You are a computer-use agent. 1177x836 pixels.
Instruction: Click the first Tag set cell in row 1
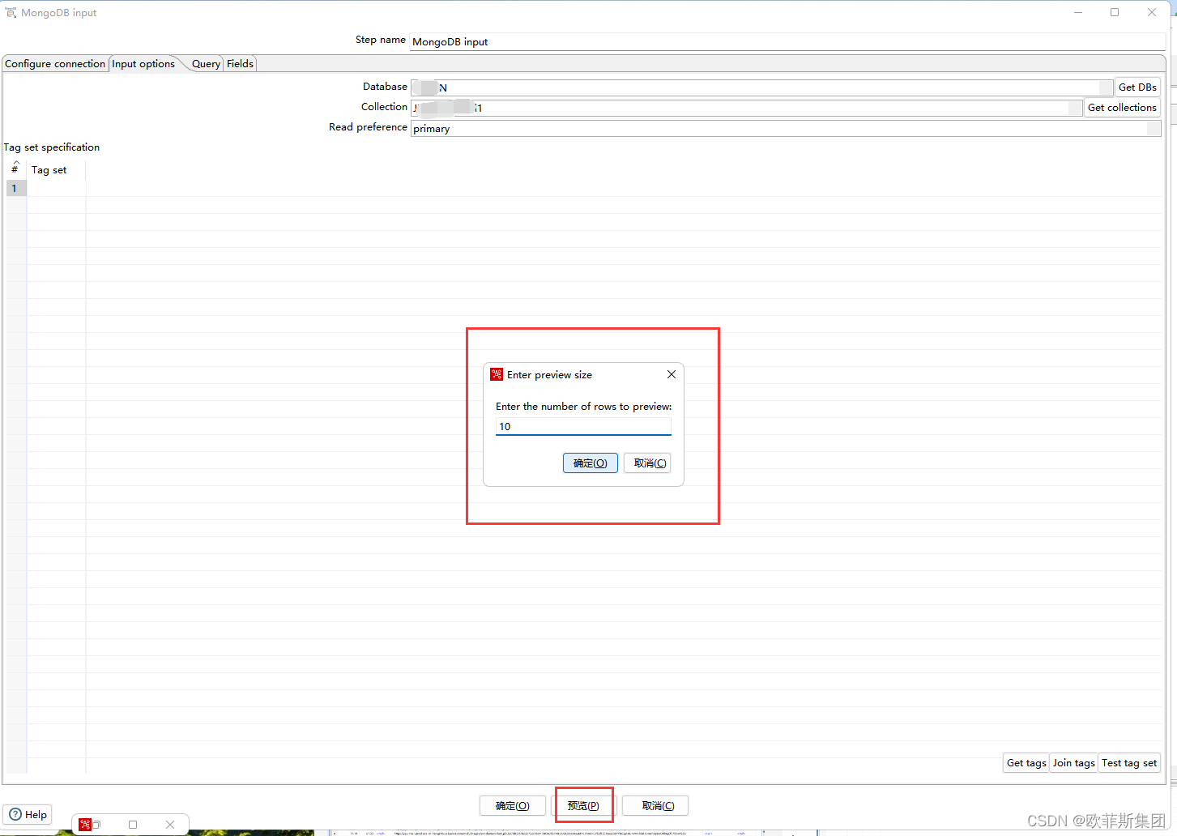tap(57, 188)
